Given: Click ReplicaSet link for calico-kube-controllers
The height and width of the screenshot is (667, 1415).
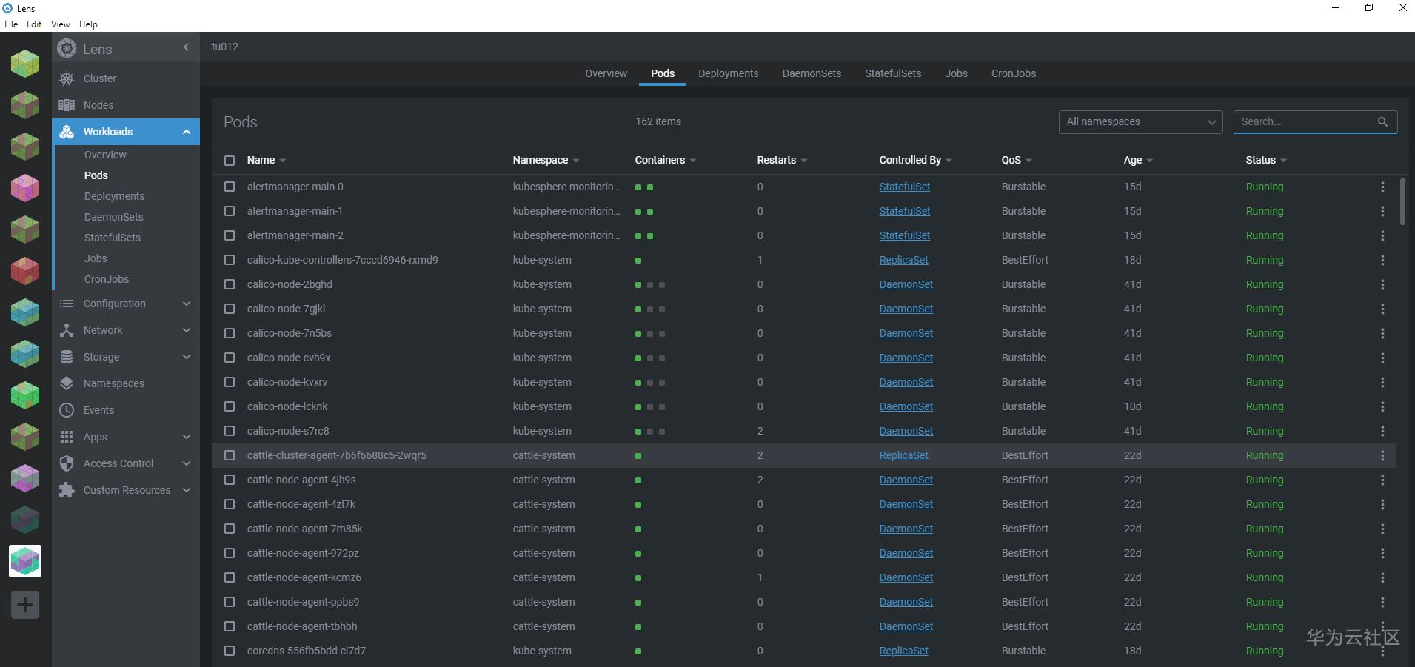Looking at the screenshot, I should pyautogui.click(x=903, y=261).
